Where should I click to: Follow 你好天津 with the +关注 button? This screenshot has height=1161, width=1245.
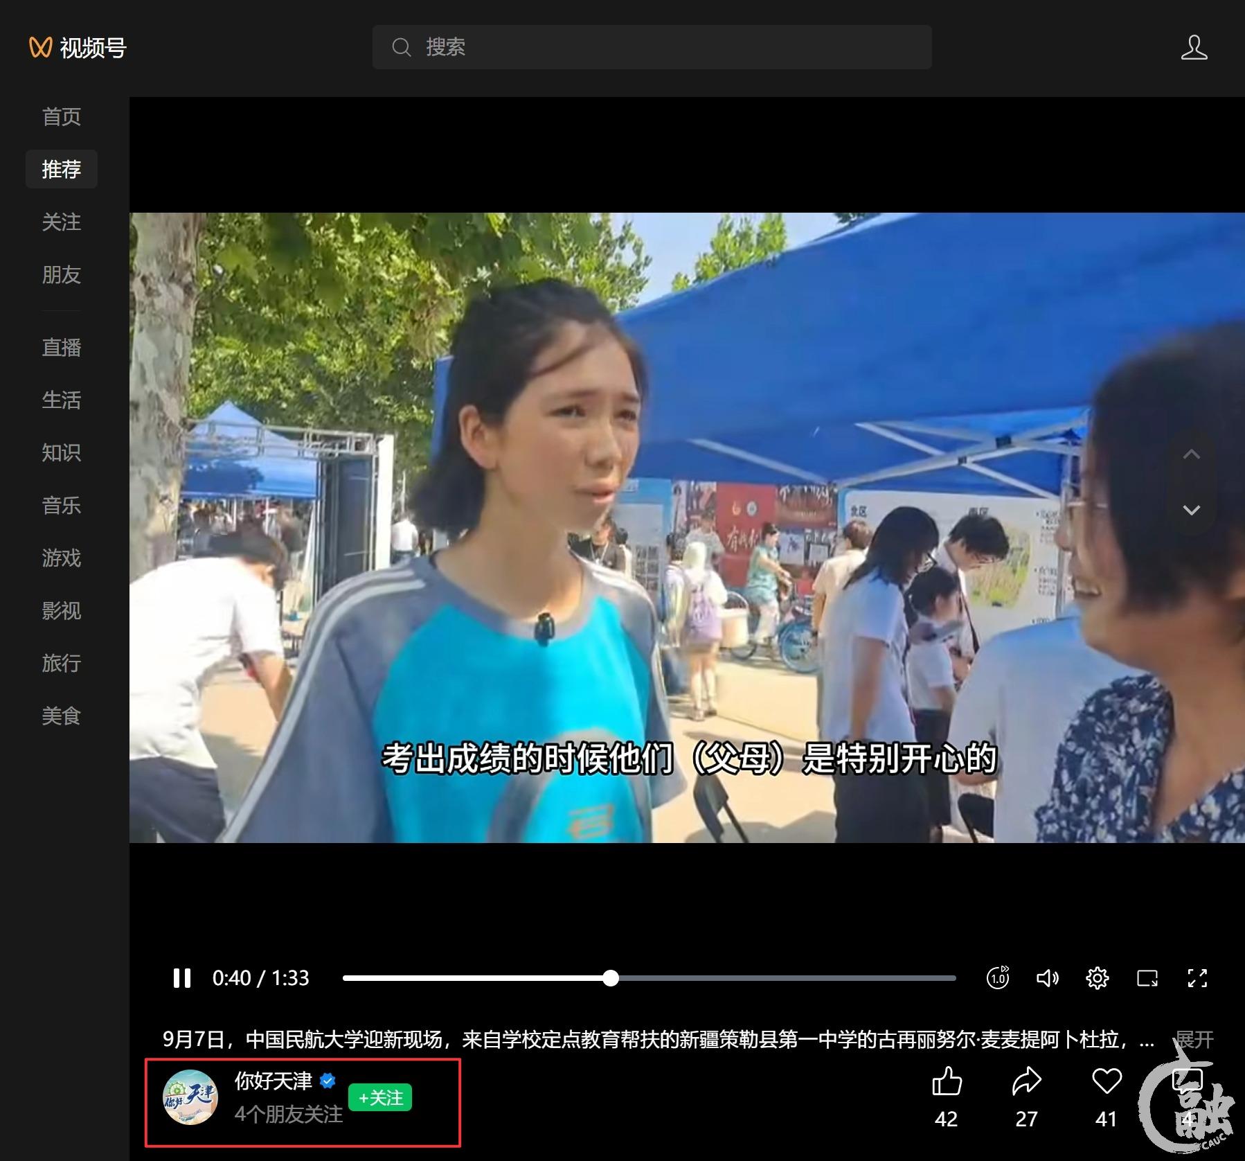380,1097
